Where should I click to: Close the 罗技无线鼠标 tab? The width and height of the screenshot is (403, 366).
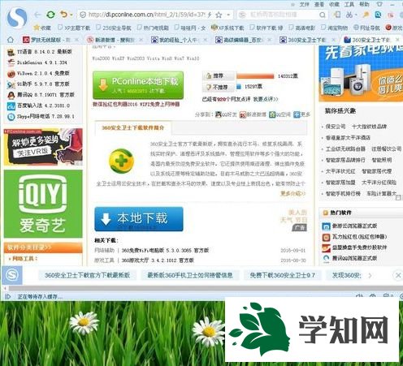click(77, 40)
